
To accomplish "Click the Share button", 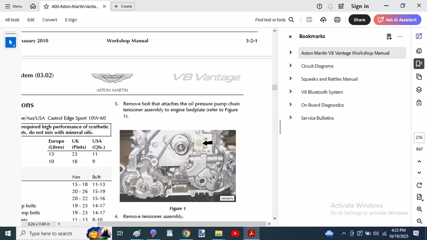I will pyautogui.click(x=359, y=20).
